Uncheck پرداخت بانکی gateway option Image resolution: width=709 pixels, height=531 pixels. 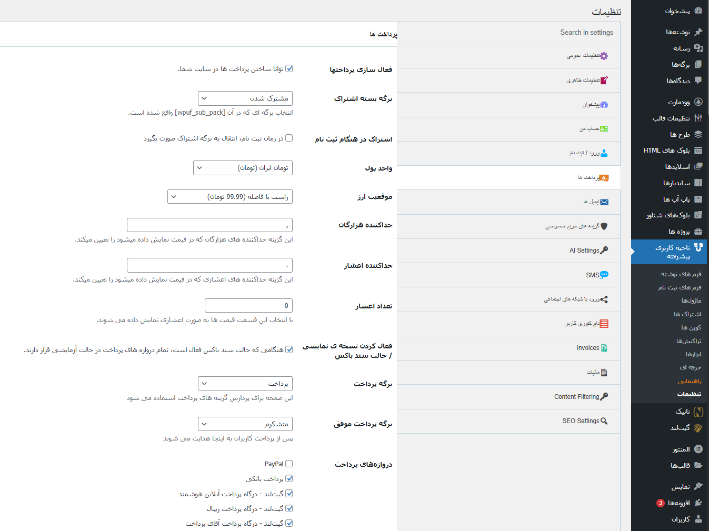tap(288, 478)
